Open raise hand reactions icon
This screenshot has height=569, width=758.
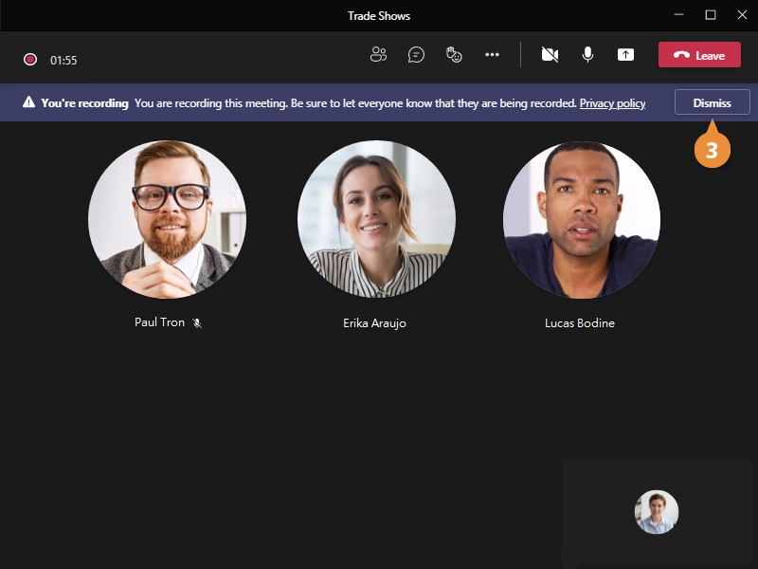(454, 55)
